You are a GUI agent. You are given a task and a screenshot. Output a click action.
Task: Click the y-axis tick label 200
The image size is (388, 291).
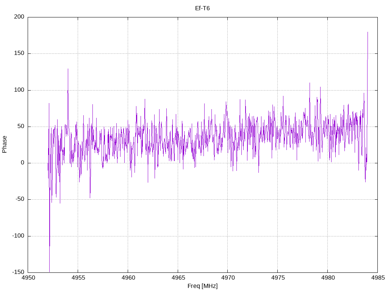coord(19,17)
